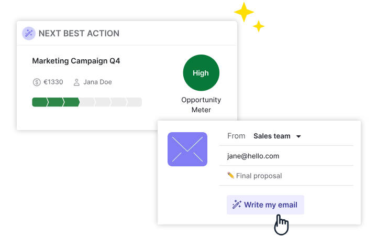Select the last grey pipeline stage
The height and width of the screenshot is (236, 377).
(134, 102)
